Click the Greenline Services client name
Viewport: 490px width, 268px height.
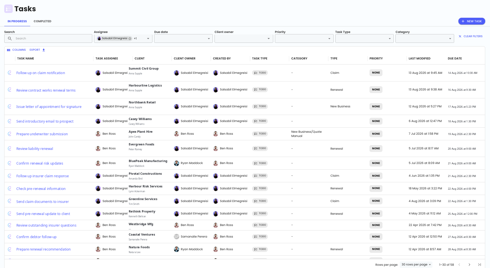143,199
